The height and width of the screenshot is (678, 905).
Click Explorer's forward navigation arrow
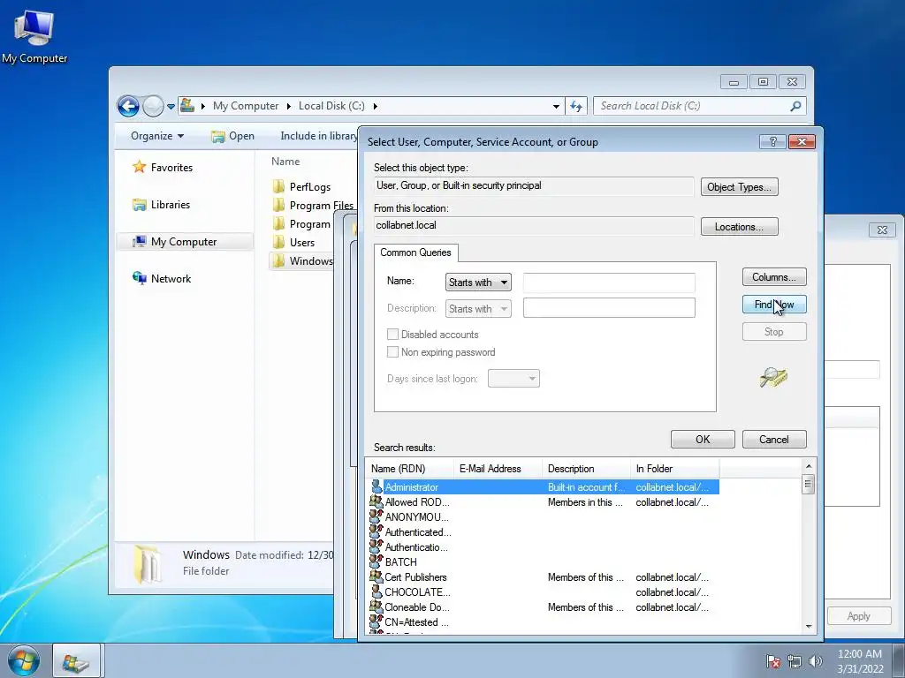(153, 106)
